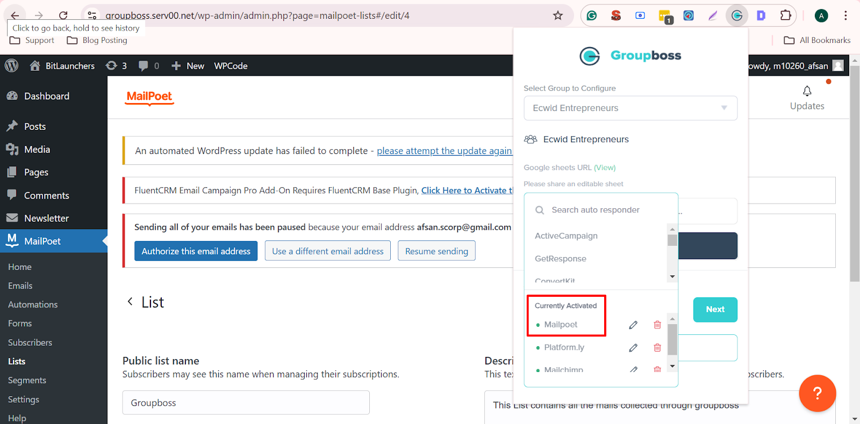Click Use a different email address

tap(328, 251)
